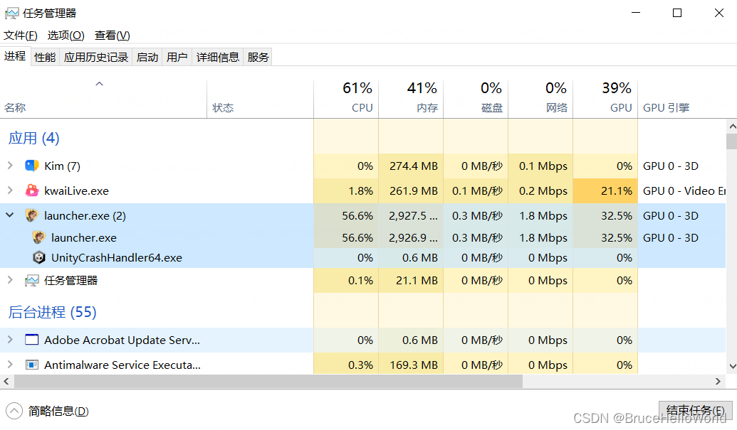Click the UnityCrashHandler64.exe Unity icon
737x430 pixels.
[39, 257]
